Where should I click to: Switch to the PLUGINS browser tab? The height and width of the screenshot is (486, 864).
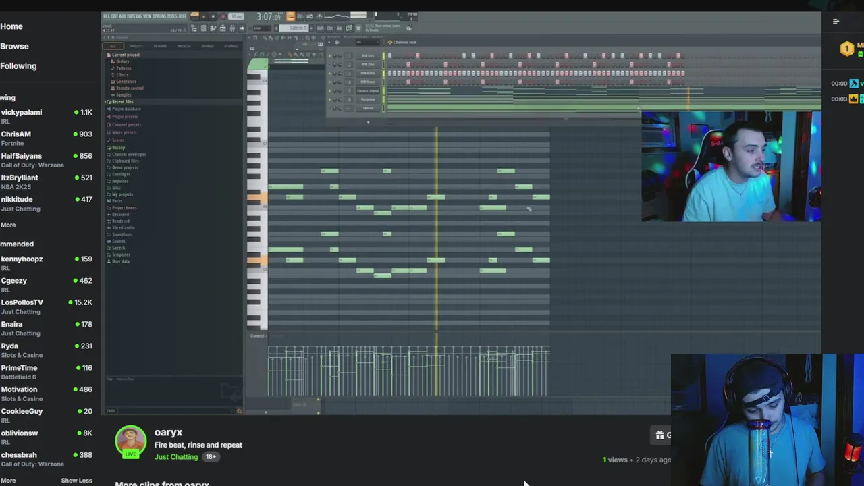[x=160, y=46]
